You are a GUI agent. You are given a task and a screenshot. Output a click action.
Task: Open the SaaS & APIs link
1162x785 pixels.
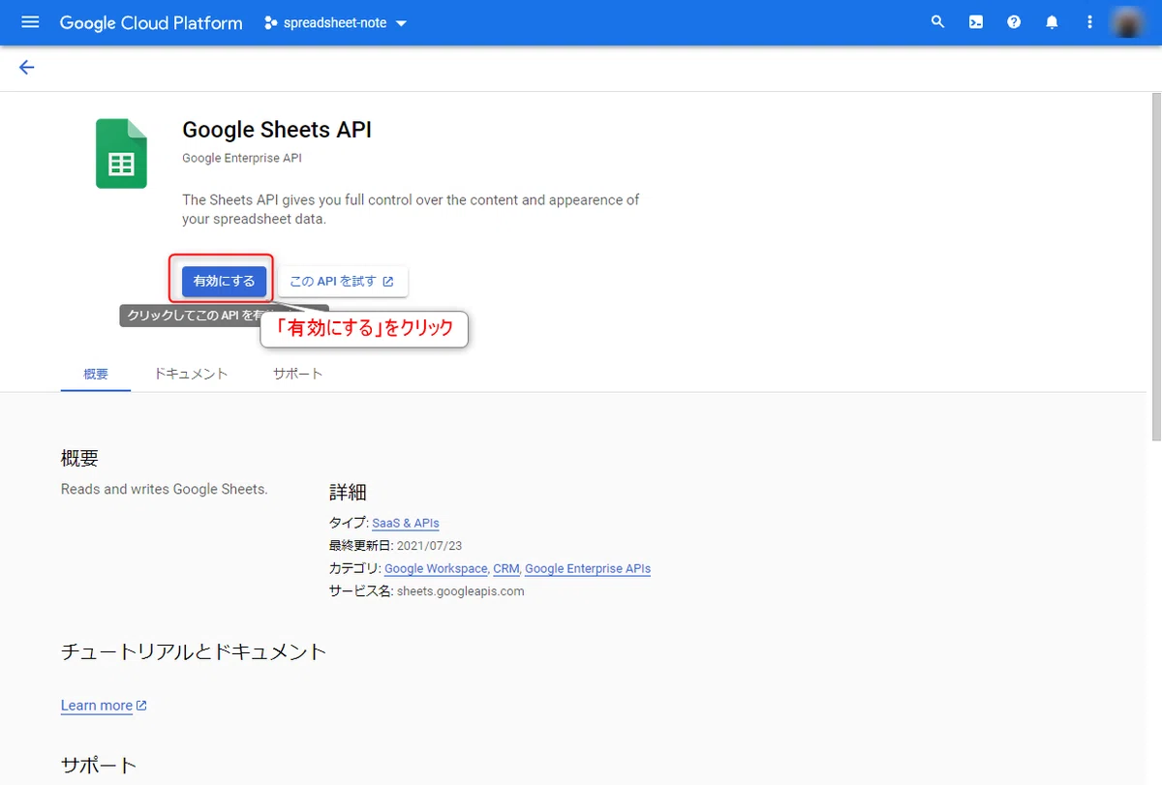click(x=406, y=523)
